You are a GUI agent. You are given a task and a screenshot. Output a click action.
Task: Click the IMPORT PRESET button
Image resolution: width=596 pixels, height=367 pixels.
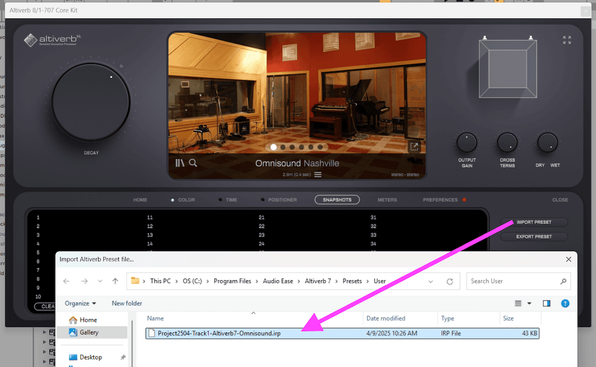tap(534, 222)
